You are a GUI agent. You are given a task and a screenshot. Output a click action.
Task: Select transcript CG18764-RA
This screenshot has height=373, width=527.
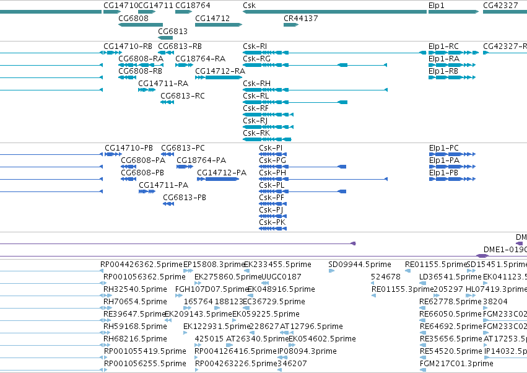coord(200,59)
